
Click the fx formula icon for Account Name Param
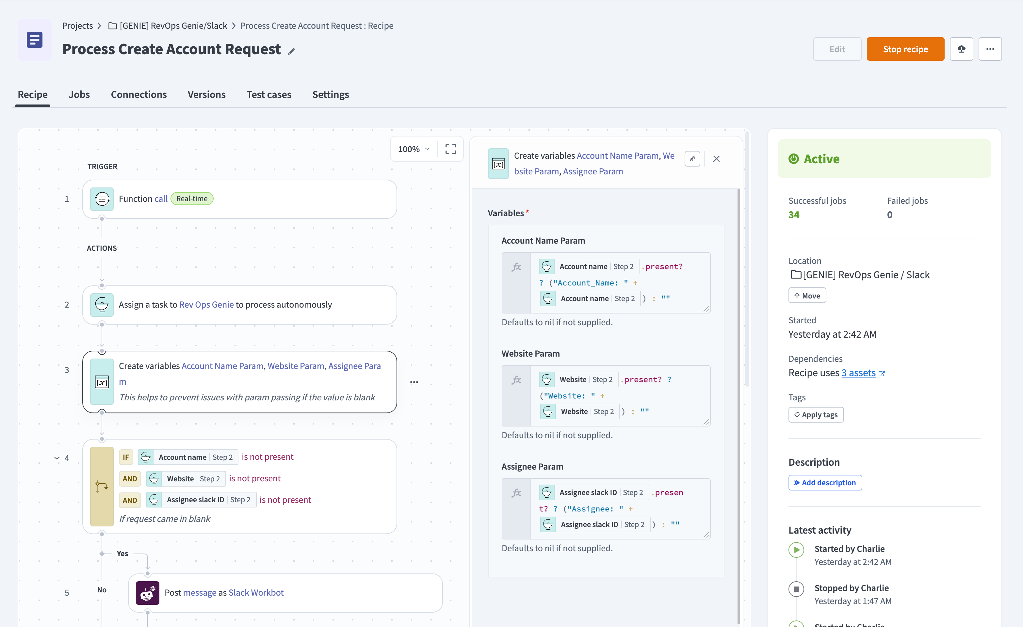[516, 267]
